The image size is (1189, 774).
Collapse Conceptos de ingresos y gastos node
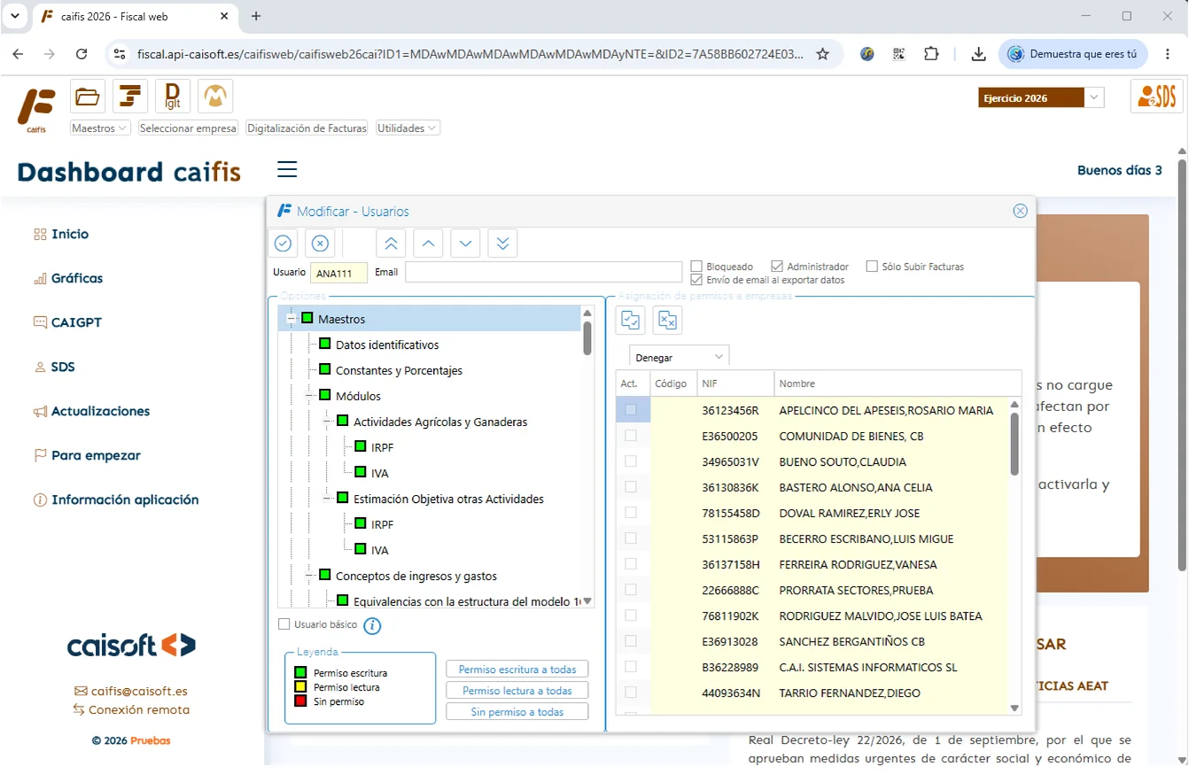coord(309,576)
